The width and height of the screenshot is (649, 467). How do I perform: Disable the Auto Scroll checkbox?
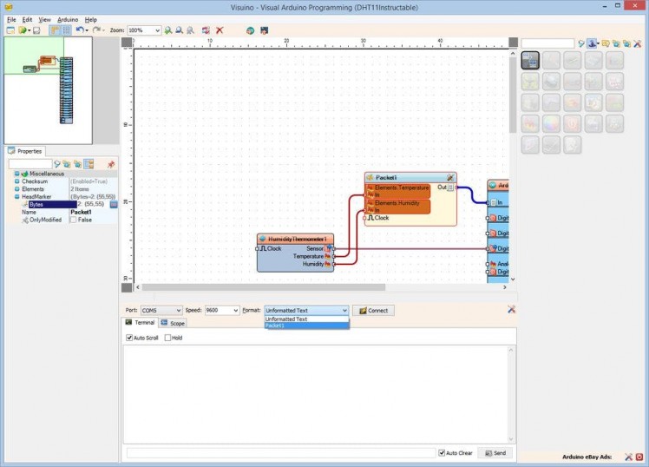(x=130, y=338)
